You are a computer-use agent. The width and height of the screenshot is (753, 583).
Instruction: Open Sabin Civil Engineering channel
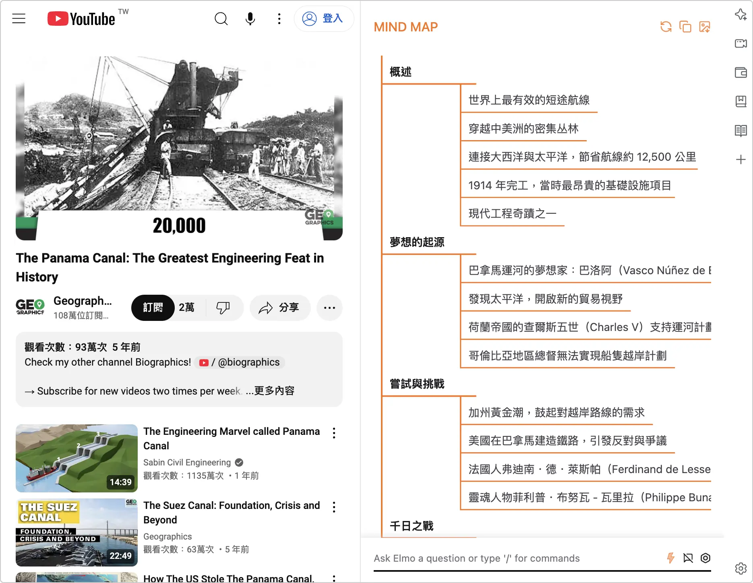pos(187,462)
